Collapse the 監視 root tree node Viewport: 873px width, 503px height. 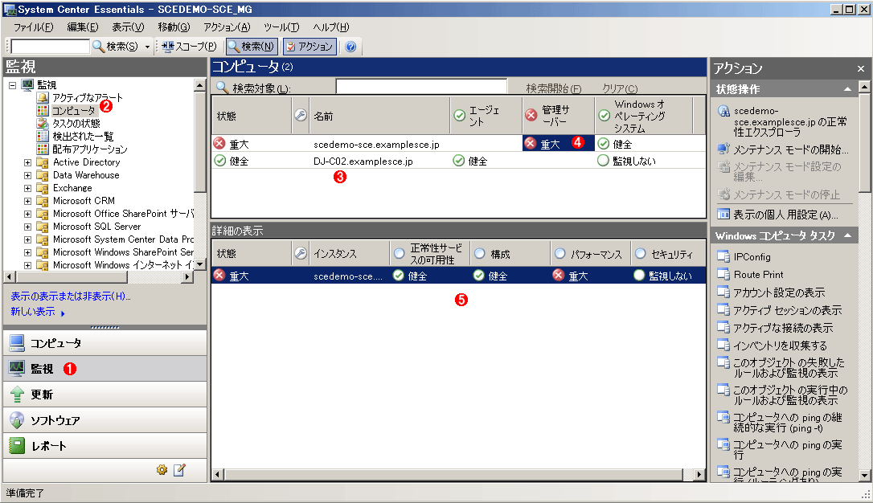tap(12, 85)
